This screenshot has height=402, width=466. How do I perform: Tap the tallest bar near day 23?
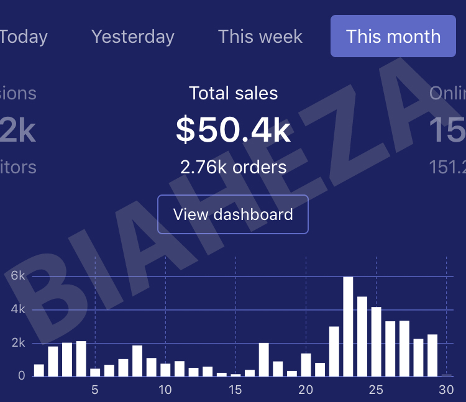348,327
